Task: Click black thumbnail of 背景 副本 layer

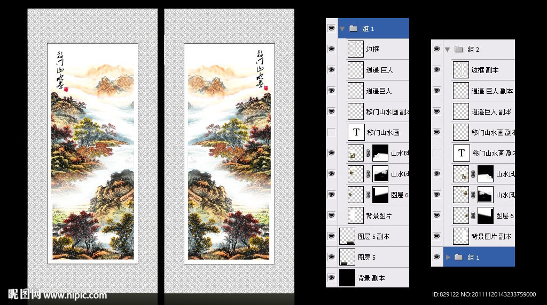Action: [x=347, y=277]
